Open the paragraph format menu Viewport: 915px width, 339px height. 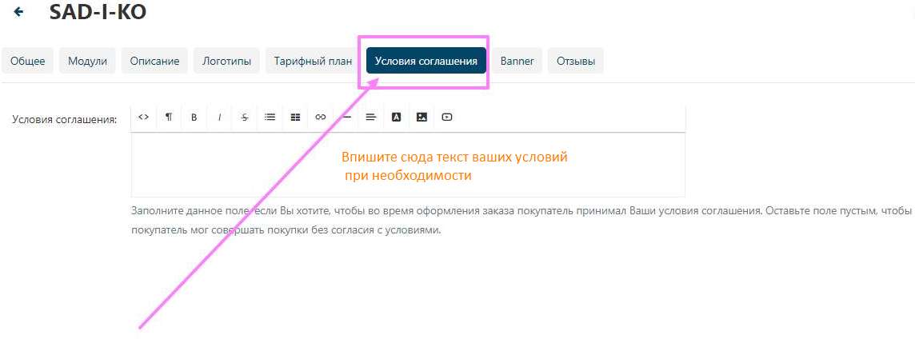click(x=169, y=118)
